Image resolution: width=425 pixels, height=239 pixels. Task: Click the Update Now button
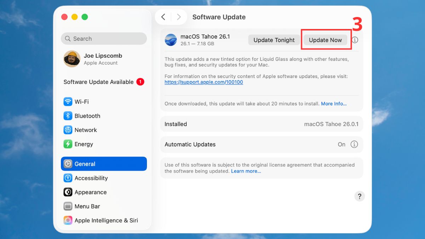325,40
